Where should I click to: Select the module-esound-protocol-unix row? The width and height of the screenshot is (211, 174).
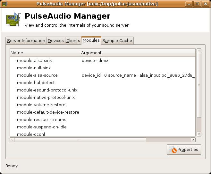click(103, 90)
